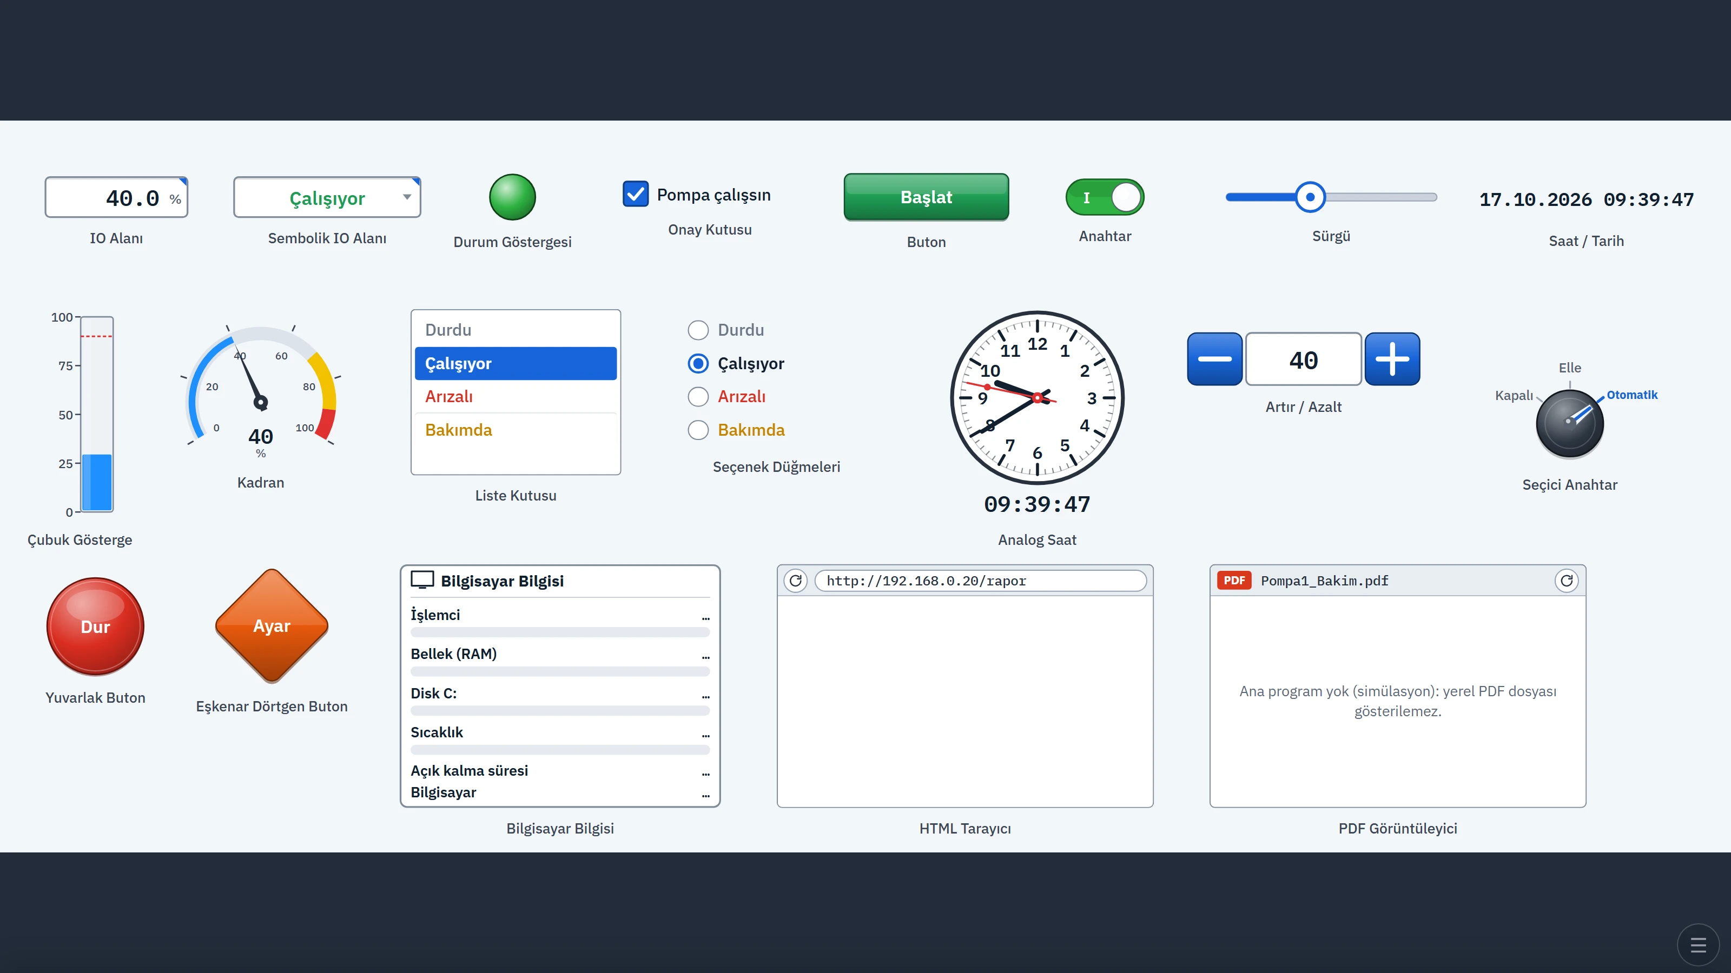
Task: Click the 17.10.2026 09:39:47 date display
Action: [x=1587, y=199]
